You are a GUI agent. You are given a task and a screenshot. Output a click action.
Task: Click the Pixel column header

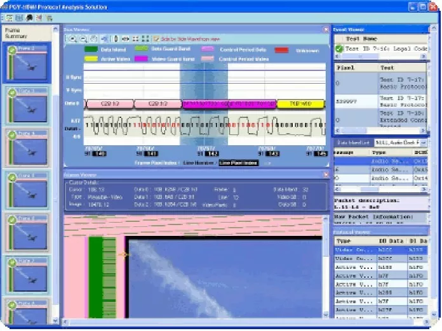[x=343, y=66]
